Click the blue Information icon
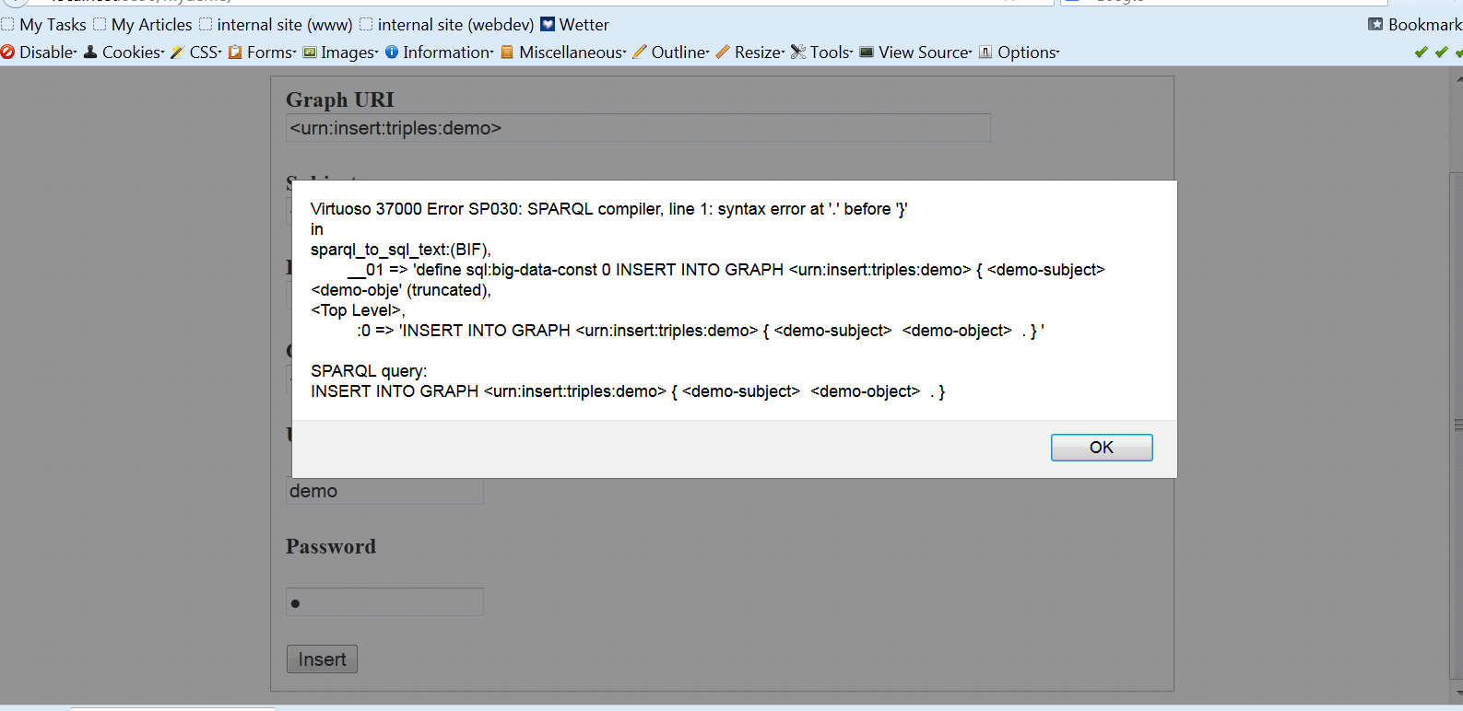1463x711 pixels. pos(392,52)
